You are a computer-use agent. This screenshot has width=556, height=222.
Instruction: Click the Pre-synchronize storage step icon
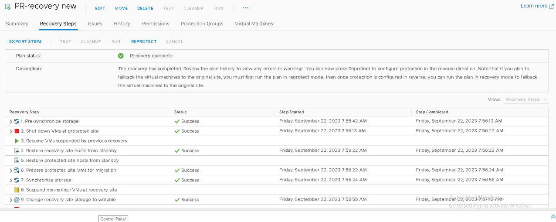click(17, 121)
